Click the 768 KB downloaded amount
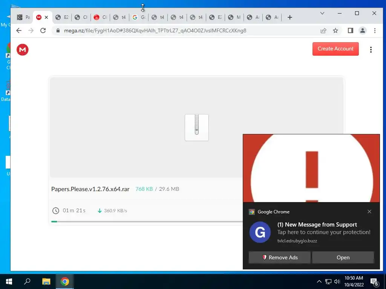The width and height of the screenshot is (386, 289). pos(144,189)
